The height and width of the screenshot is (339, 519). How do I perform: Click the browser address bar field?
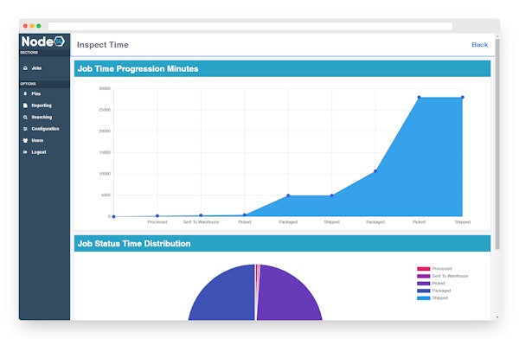(250, 26)
